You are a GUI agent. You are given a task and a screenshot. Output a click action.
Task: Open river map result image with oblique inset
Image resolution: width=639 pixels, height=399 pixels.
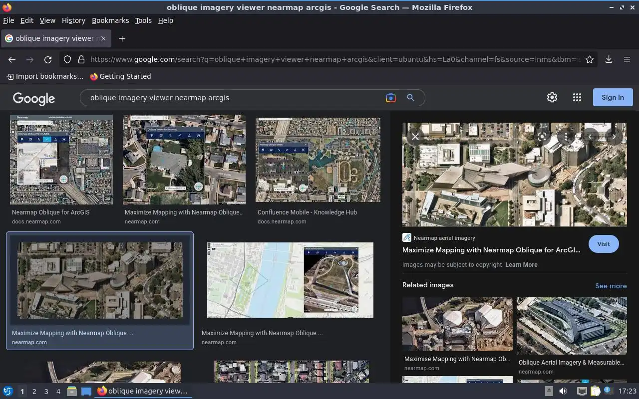pyautogui.click(x=290, y=280)
